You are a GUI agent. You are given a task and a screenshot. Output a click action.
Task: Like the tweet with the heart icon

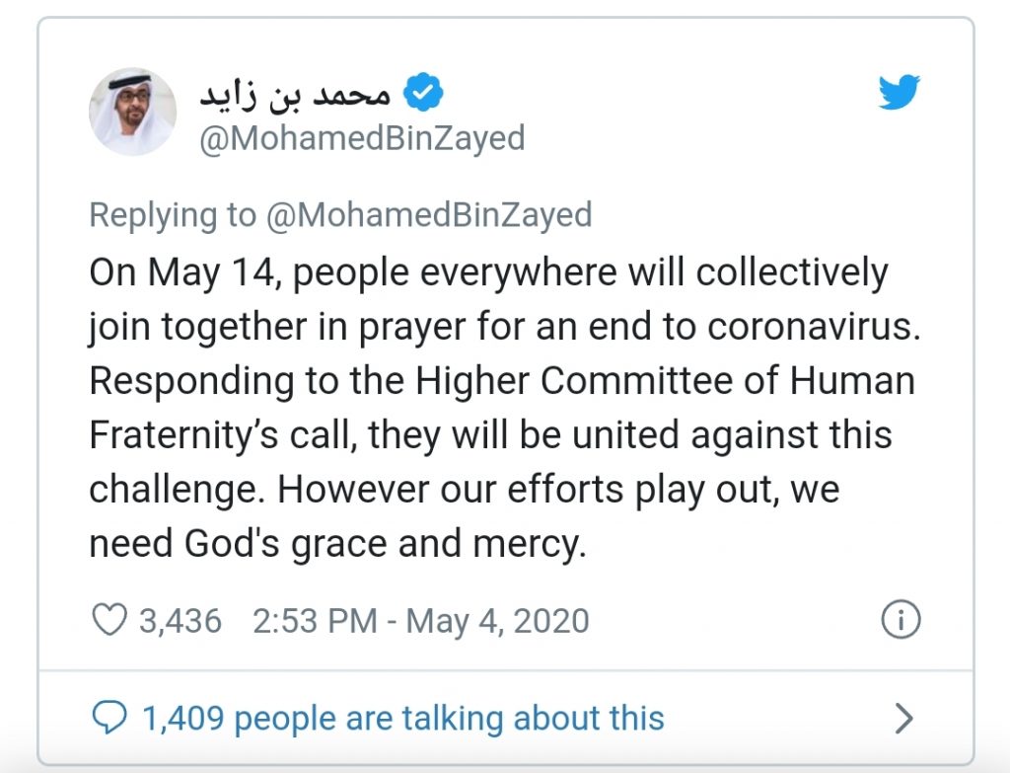[108, 620]
